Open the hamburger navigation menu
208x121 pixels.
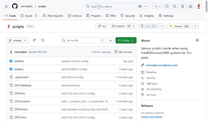(x=6, y=6)
